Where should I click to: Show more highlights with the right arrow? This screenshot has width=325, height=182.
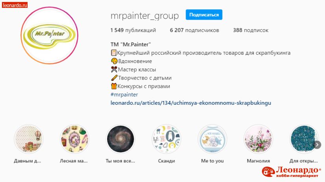[318, 145]
